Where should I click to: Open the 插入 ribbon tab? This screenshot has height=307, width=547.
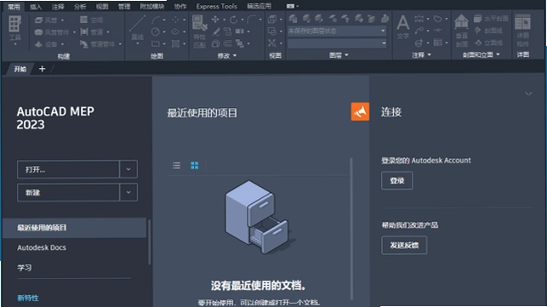point(36,7)
